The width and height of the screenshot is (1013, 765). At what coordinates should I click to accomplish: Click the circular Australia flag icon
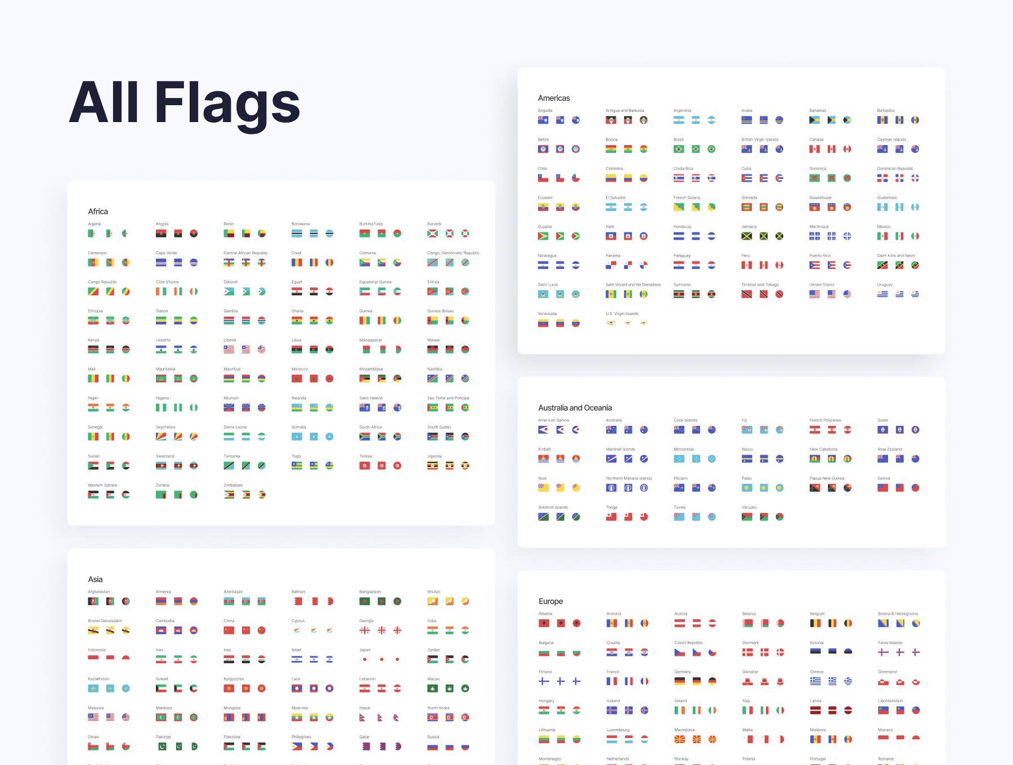(x=644, y=430)
